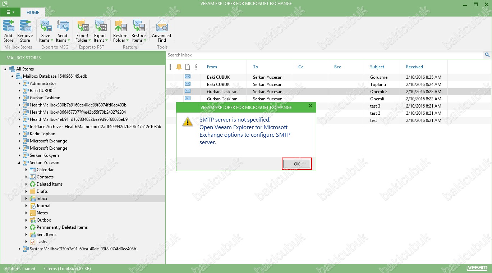Close the SMTP warning dialog
This screenshot has height=273, width=492.
[311, 106]
